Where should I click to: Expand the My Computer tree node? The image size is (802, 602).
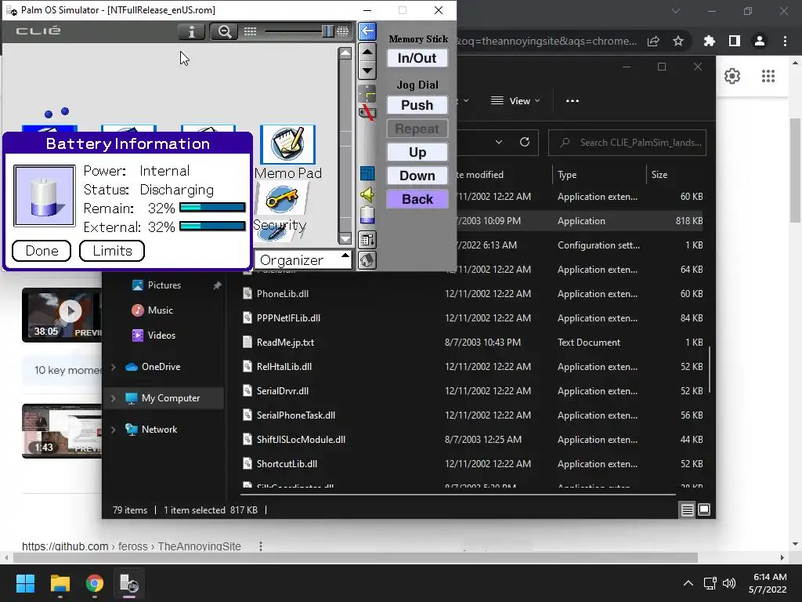113,398
